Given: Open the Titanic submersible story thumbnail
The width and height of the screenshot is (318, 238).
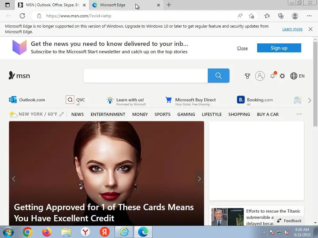Looking at the screenshot, I should coord(228,217).
